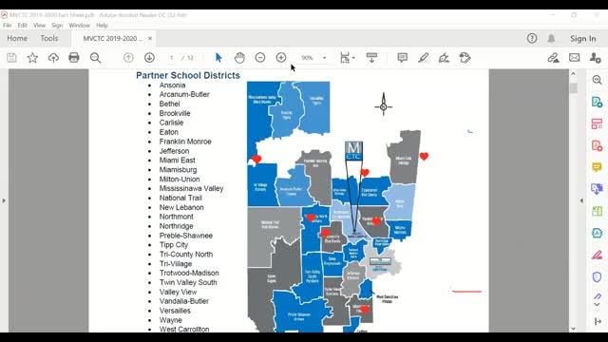Click the Send file by email icon
The width and height of the screenshot is (608, 342).
point(574,58)
